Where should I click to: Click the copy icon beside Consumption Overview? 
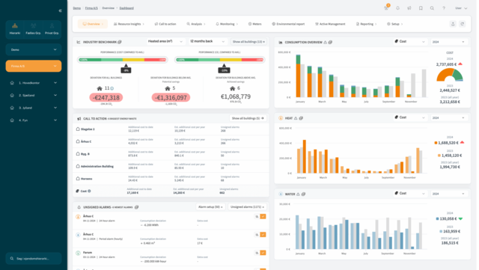click(x=330, y=42)
